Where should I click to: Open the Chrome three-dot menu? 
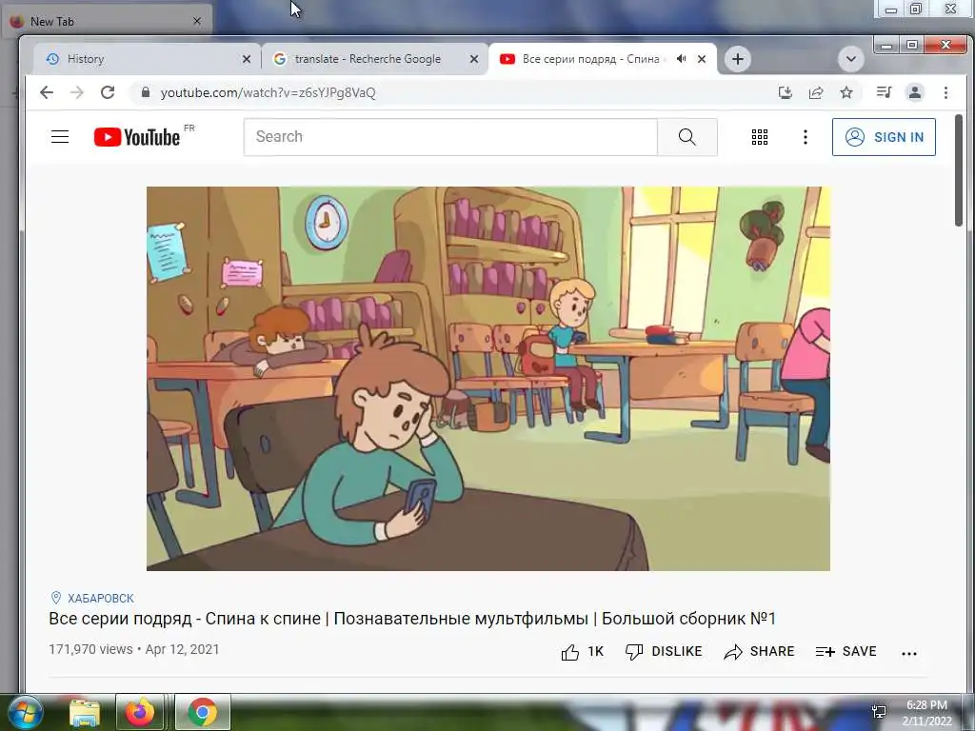coord(945,92)
